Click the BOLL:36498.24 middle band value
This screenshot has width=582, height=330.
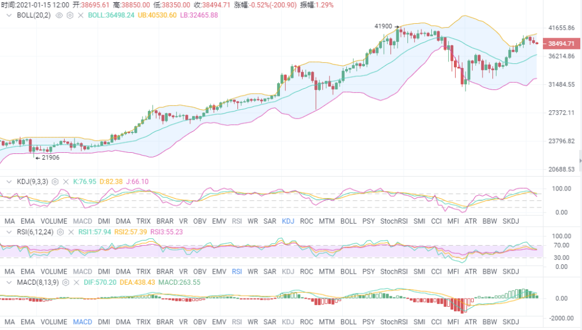(111, 15)
